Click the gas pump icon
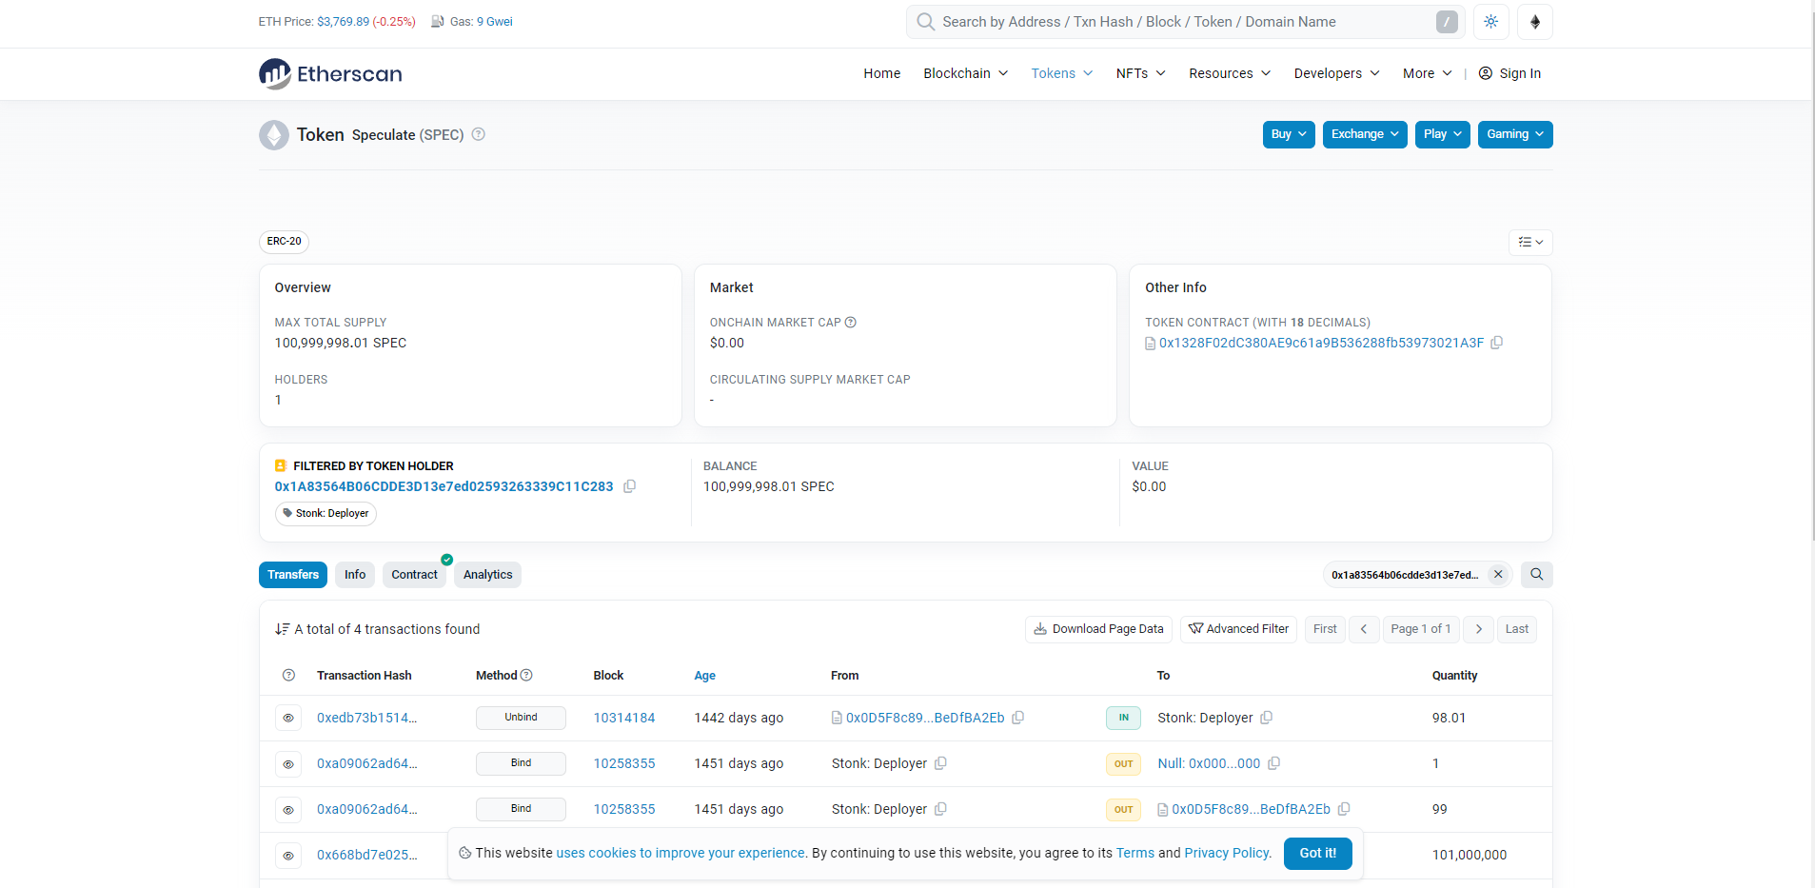Viewport: 1815px width, 888px height. click(438, 22)
